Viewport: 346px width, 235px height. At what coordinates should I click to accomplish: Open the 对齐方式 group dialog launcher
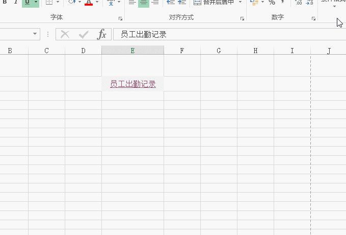click(242, 19)
